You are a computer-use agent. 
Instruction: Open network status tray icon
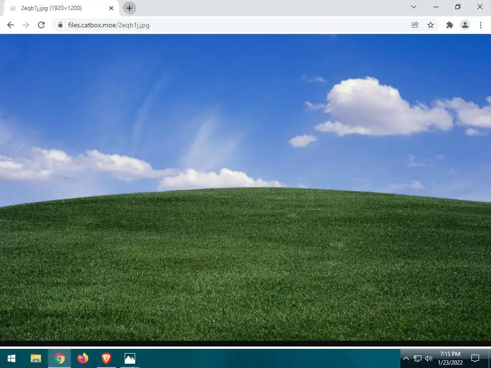pyautogui.click(x=418, y=358)
